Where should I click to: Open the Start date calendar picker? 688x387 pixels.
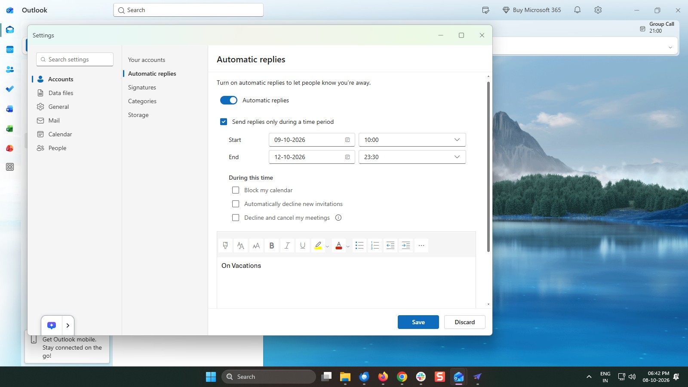click(x=347, y=140)
